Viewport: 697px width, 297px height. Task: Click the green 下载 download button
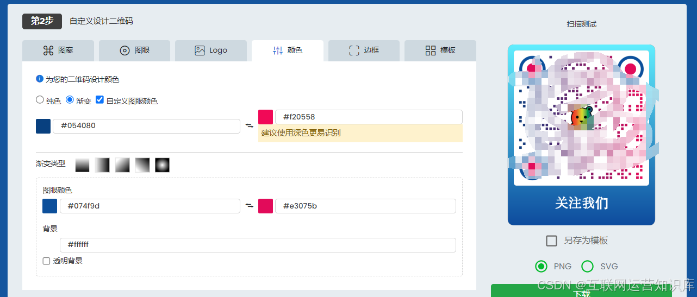[581, 290]
